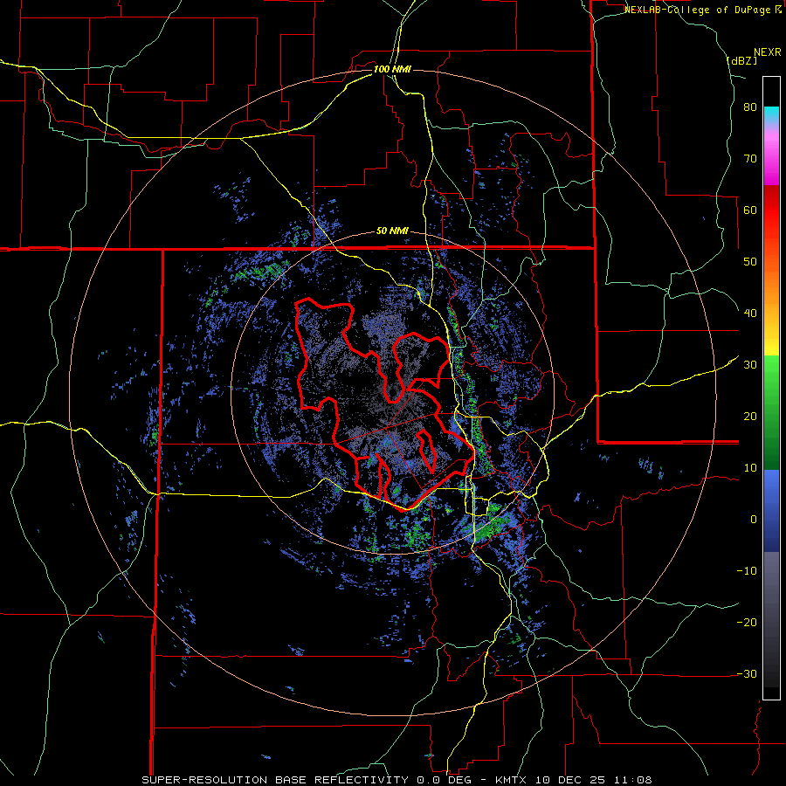Click the -30 value on the dBZ scale
This screenshot has height=786, width=786.
tap(747, 673)
